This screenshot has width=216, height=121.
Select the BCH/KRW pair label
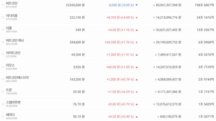coord(12,44)
